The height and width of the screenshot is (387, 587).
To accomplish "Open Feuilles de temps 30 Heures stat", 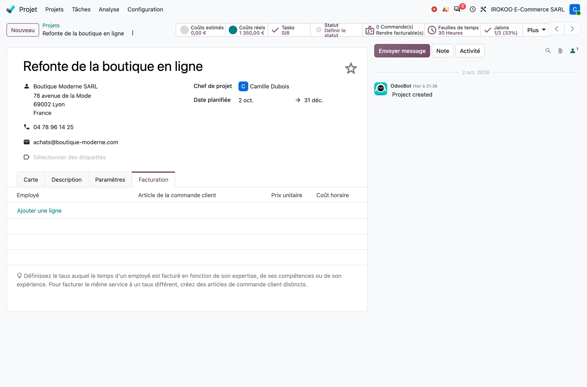I will coord(453,30).
